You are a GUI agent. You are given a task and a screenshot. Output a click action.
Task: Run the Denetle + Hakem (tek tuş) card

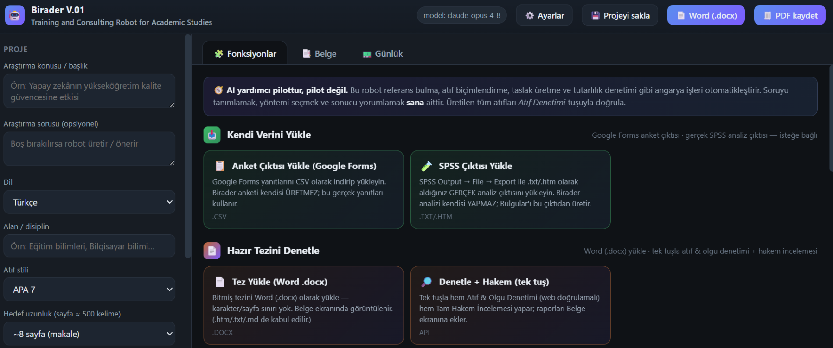(511, 305)
